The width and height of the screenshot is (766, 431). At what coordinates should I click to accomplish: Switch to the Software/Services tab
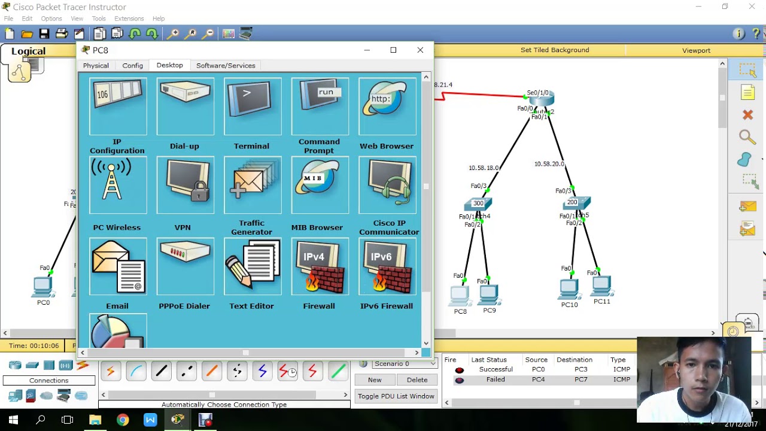coord(226,65)
